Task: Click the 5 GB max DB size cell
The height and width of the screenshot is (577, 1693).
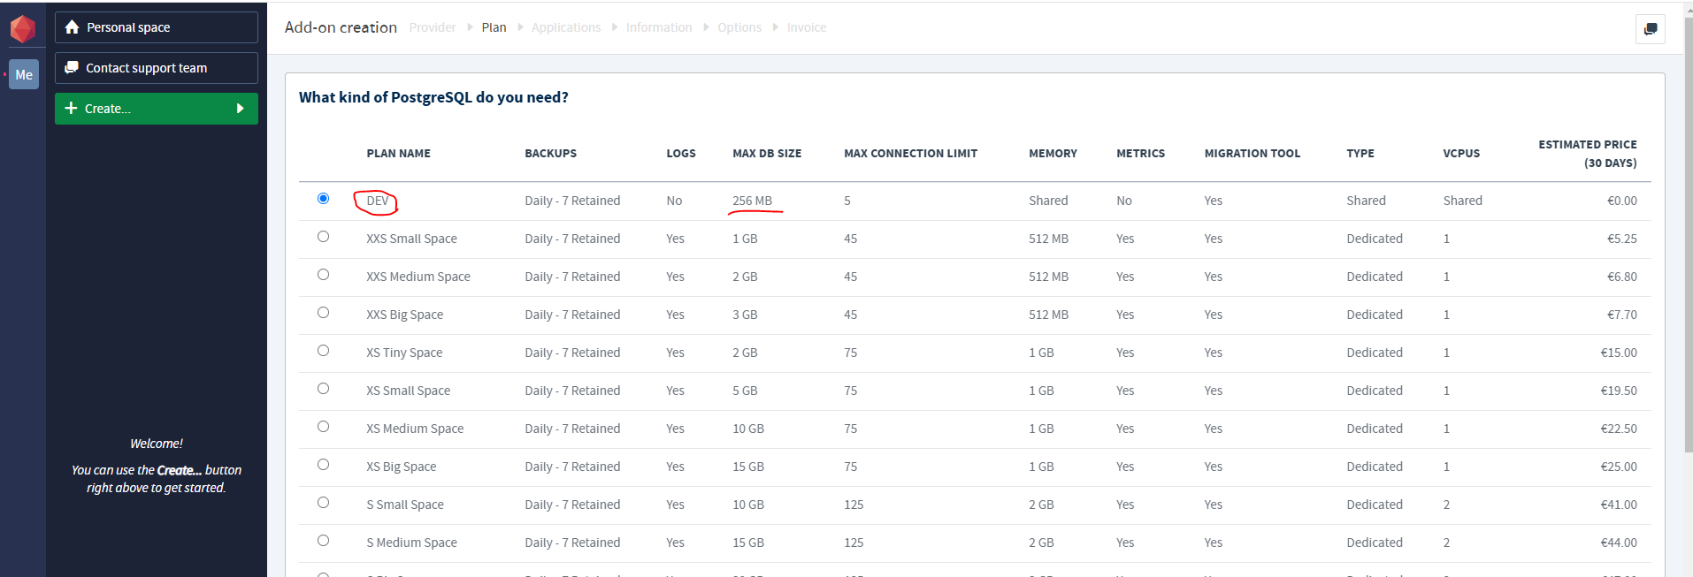Action: [745, 391]
